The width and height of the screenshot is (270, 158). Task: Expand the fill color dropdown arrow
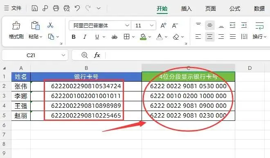150,37
